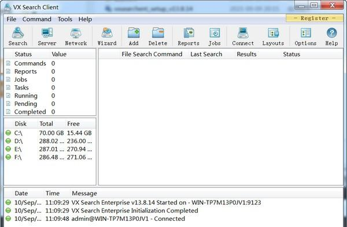
Task: Click the Disk column header
Action: pos(20,124)
